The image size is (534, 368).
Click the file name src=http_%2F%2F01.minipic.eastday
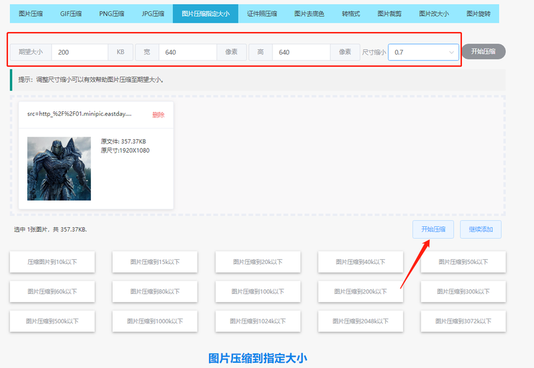(x=79, y=114)
